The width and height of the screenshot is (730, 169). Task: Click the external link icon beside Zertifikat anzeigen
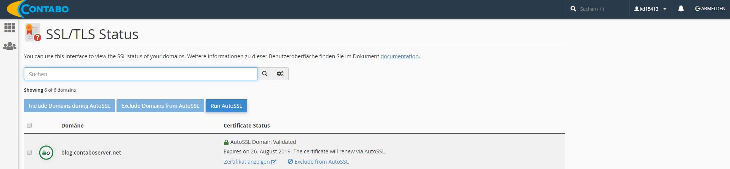click(273, 162)
